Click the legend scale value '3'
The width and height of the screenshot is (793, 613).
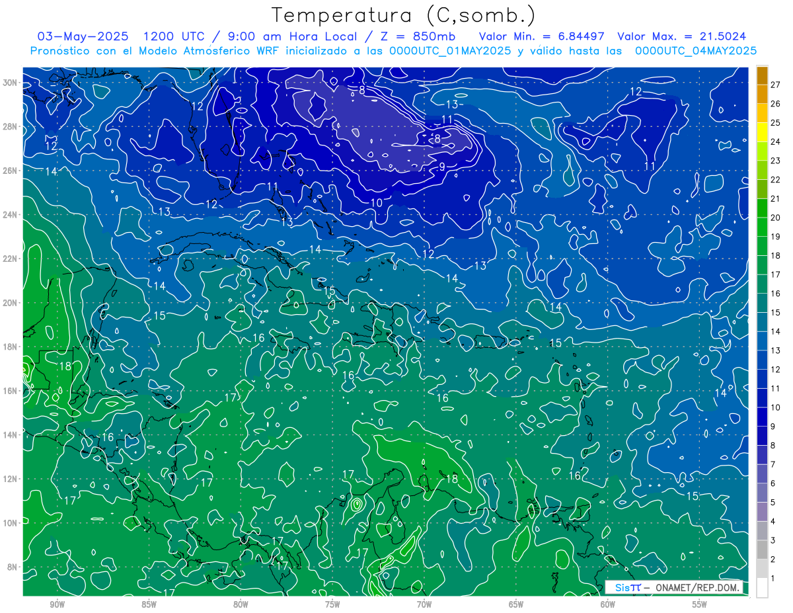[x=773, y=540]
